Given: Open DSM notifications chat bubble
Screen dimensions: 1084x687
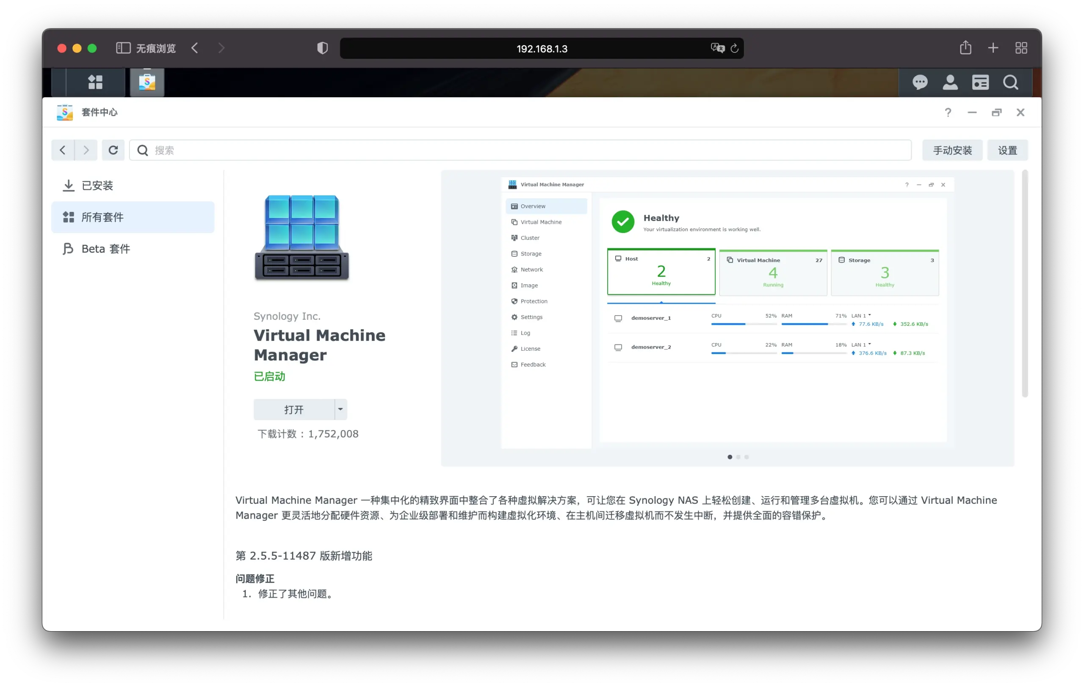Looking at the screenshot, I should tap(920, 82).
